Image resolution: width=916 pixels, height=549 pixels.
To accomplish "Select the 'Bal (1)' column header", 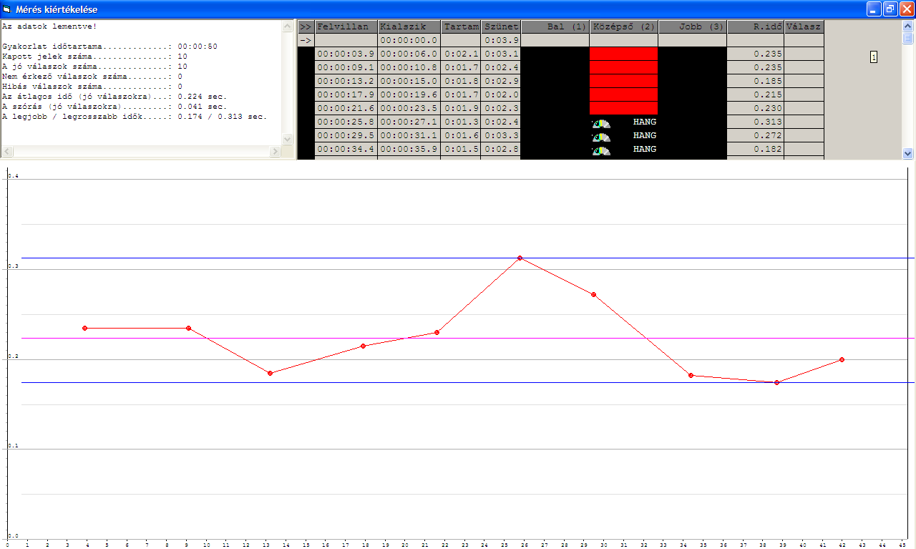I will pyautogui.click(x=555, y=26).
